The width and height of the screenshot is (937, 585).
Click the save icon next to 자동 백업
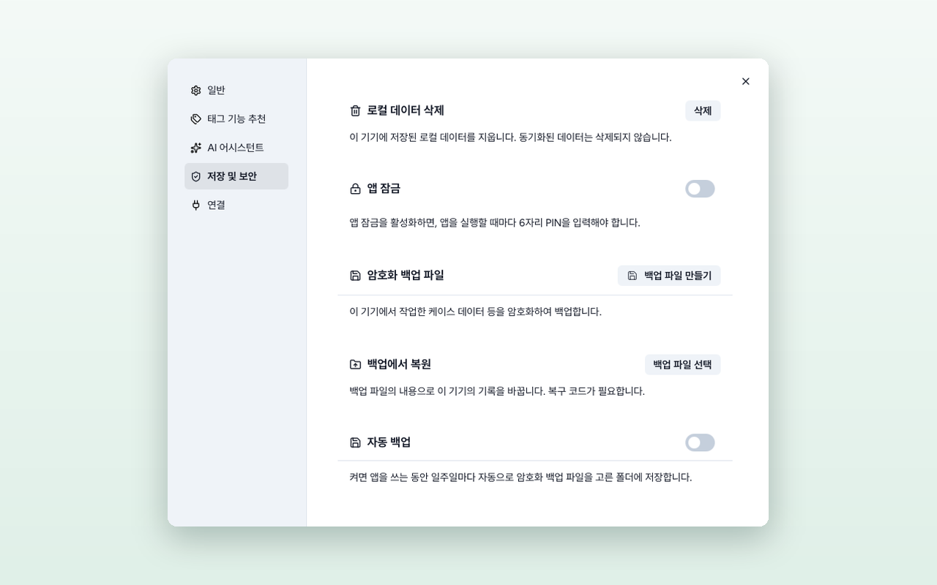click(x=355, y=442)
